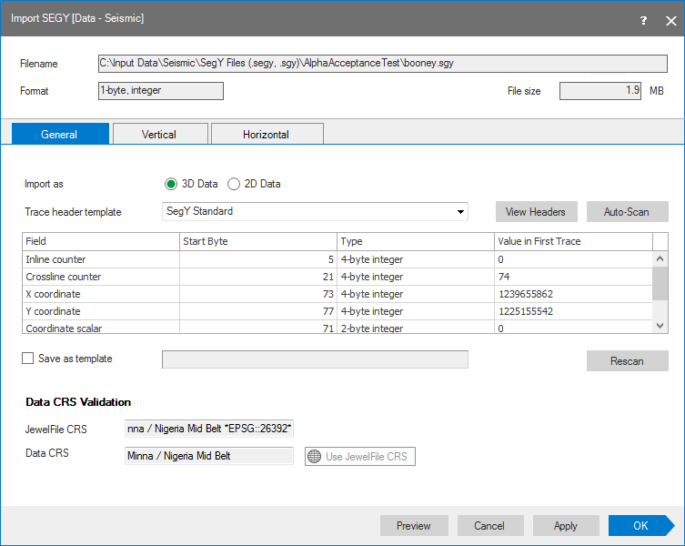This screenshot has width=685, height=546.
Task: Click the Preview button
Action: tap(414, 525)
